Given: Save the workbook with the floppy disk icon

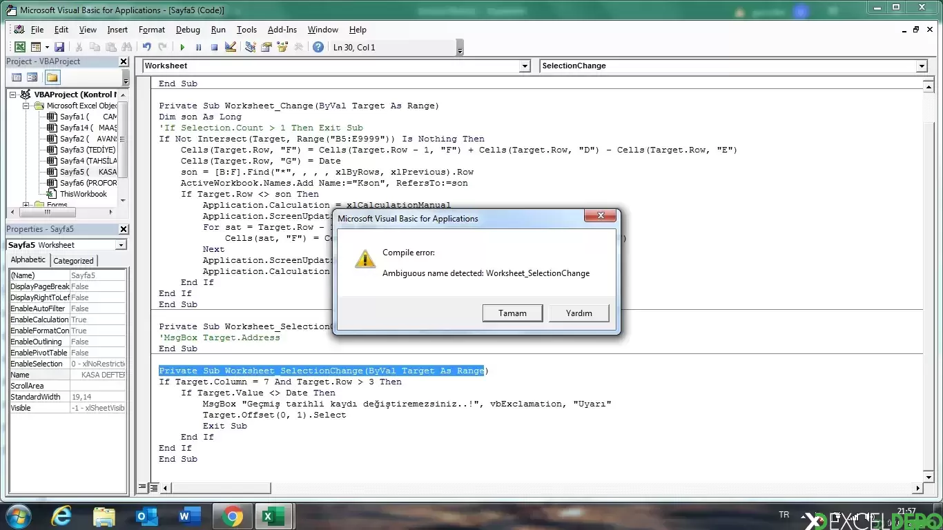Looking at the screenshot, I should tap(59, 47).
